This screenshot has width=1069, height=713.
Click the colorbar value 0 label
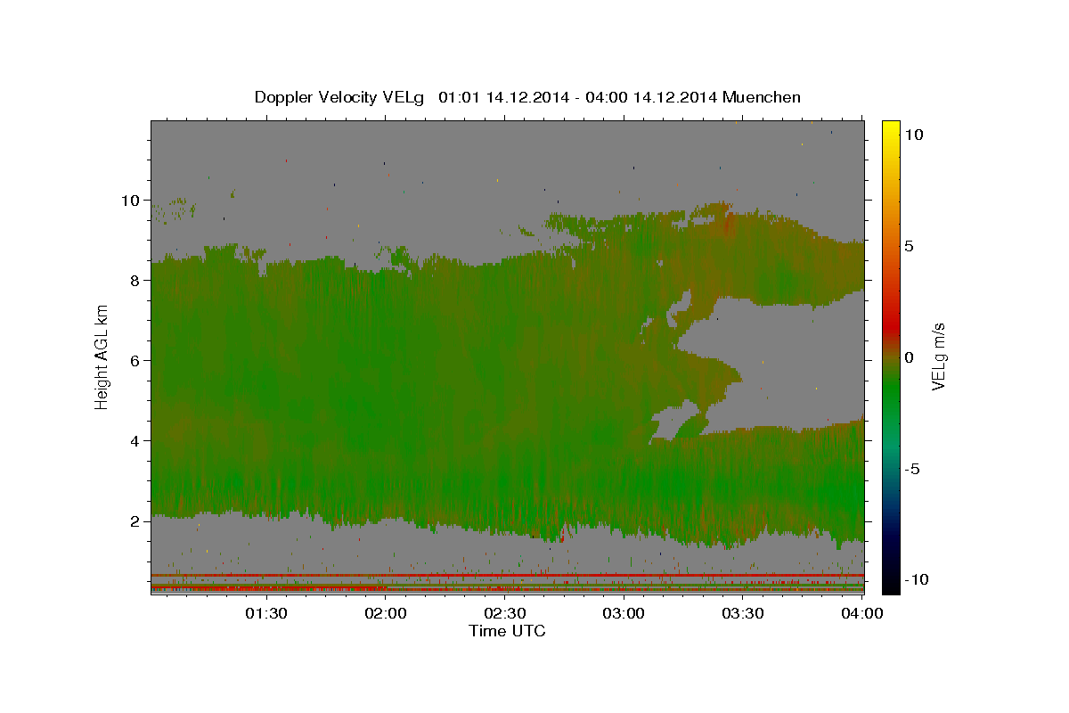coord(910,357)
